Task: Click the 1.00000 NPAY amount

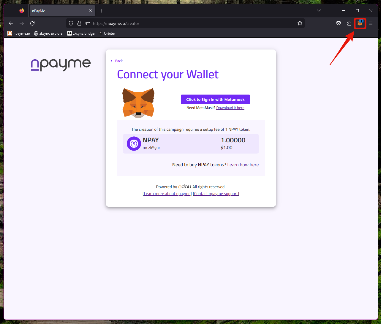Action: pos(233,140)
